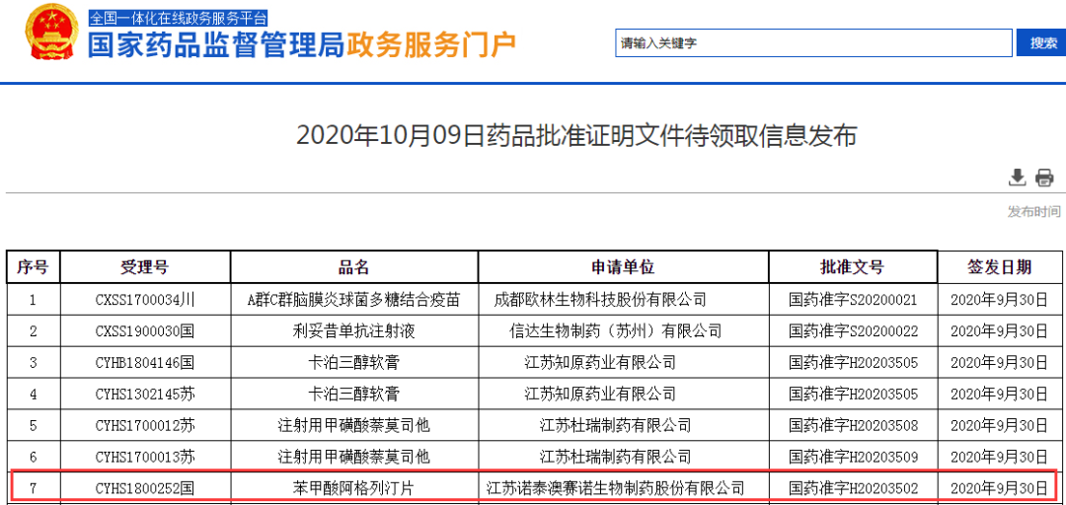The height and width of the screenshot is (505, 1066).
Task: Click acceptance number CYHB1804146国
Action: (145, 362)
